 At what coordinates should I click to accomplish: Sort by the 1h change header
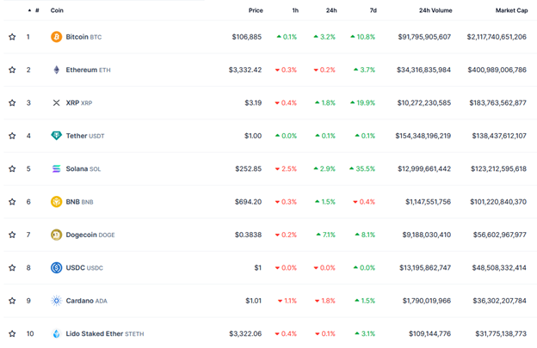295,10
